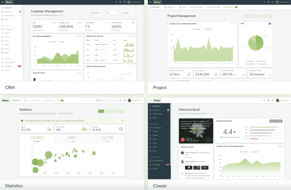The width and height of the screenshot is (291, 190).
Task: Click search icon in Project panel header
Action: click(x=264, y=2)
